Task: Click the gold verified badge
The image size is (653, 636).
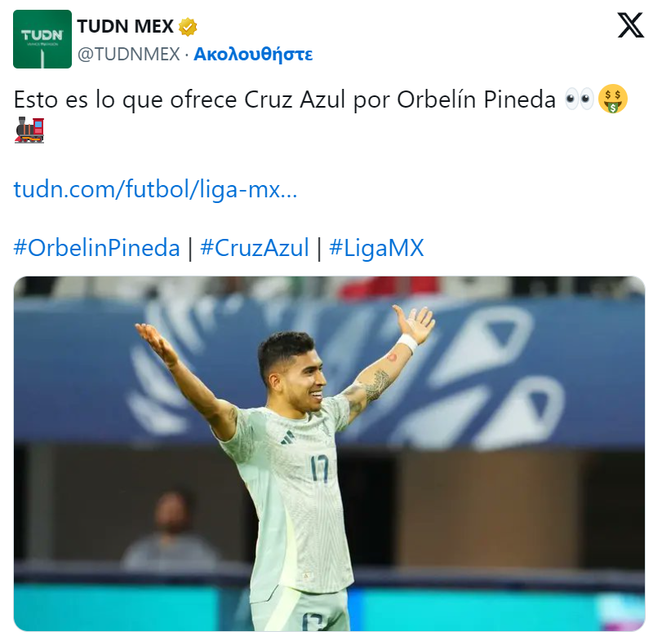Action: [188, 27]
